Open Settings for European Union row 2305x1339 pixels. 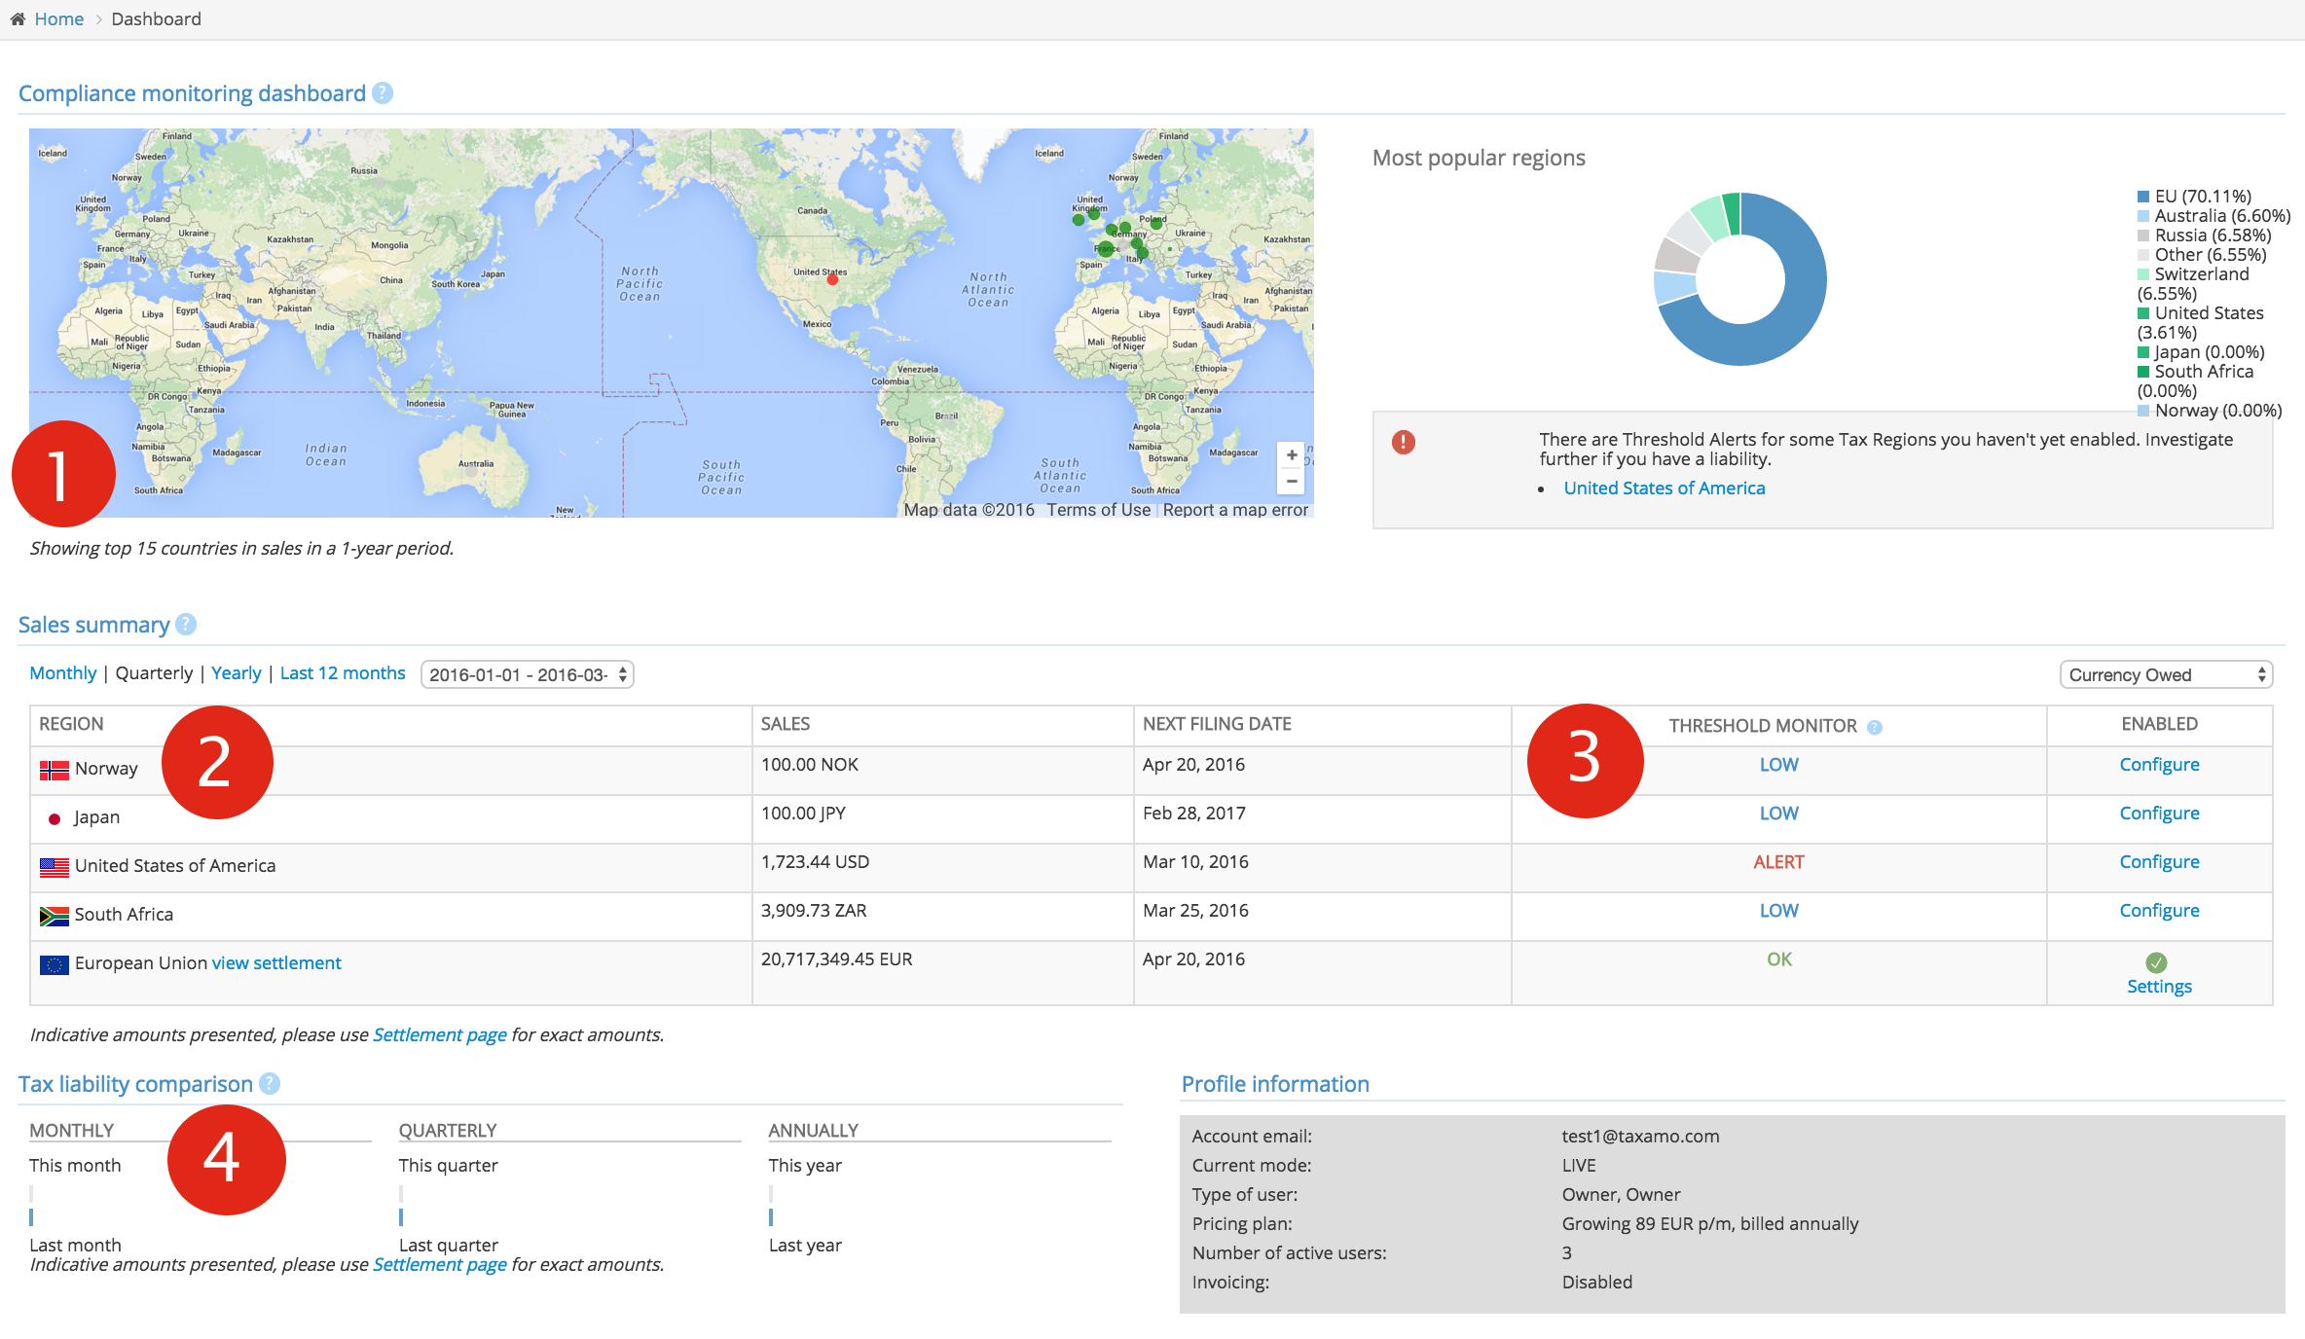pos(2159,987)
